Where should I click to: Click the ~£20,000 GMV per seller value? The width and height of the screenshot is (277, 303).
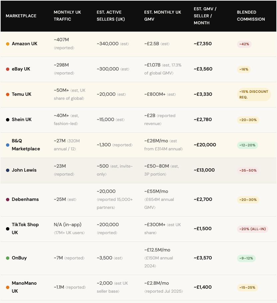[x=205, y=145]
